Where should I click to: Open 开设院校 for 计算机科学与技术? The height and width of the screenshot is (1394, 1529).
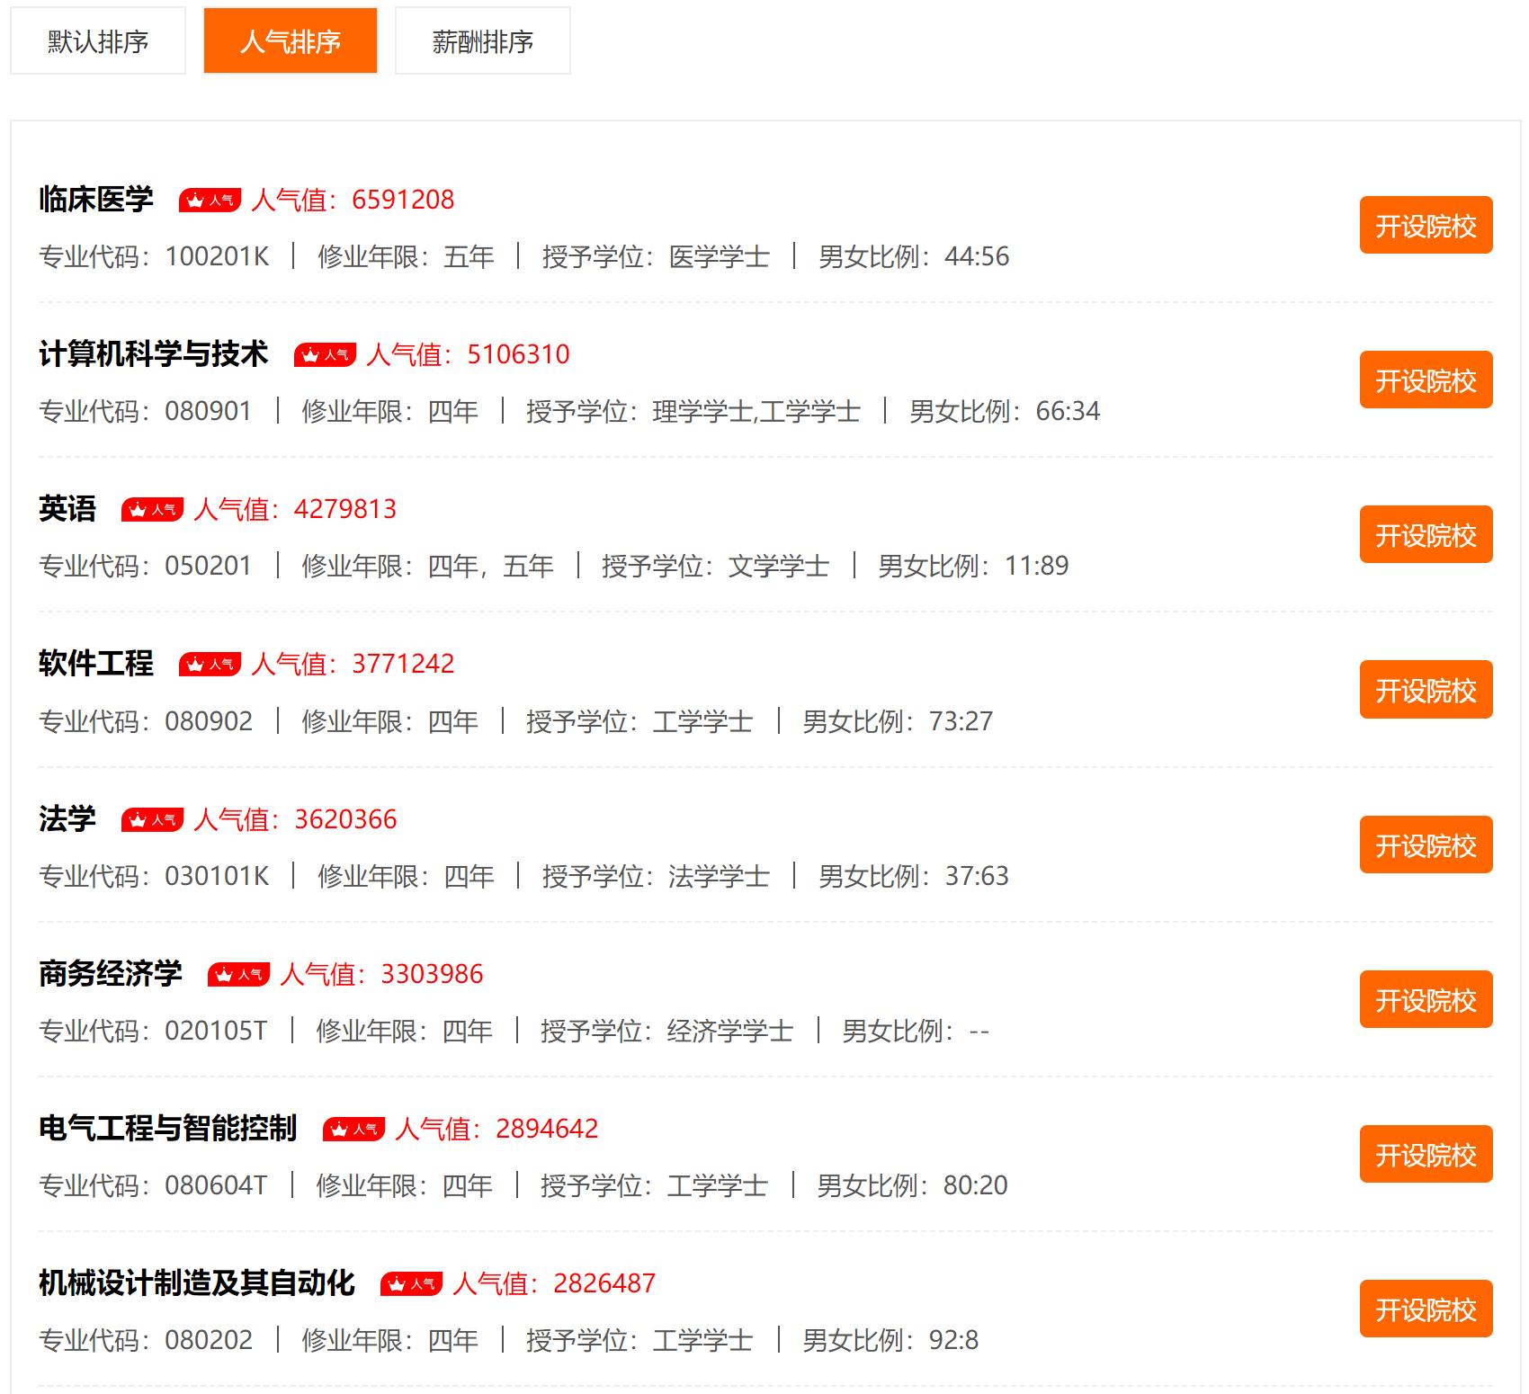click(x=1426, y=380)
